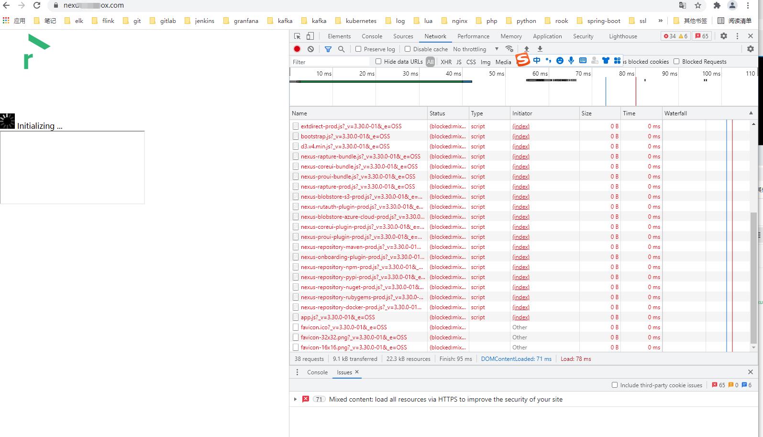Filter requests by JS type
Image resolution: width=763 pixels, height=437 pixels.
[459, 62]
